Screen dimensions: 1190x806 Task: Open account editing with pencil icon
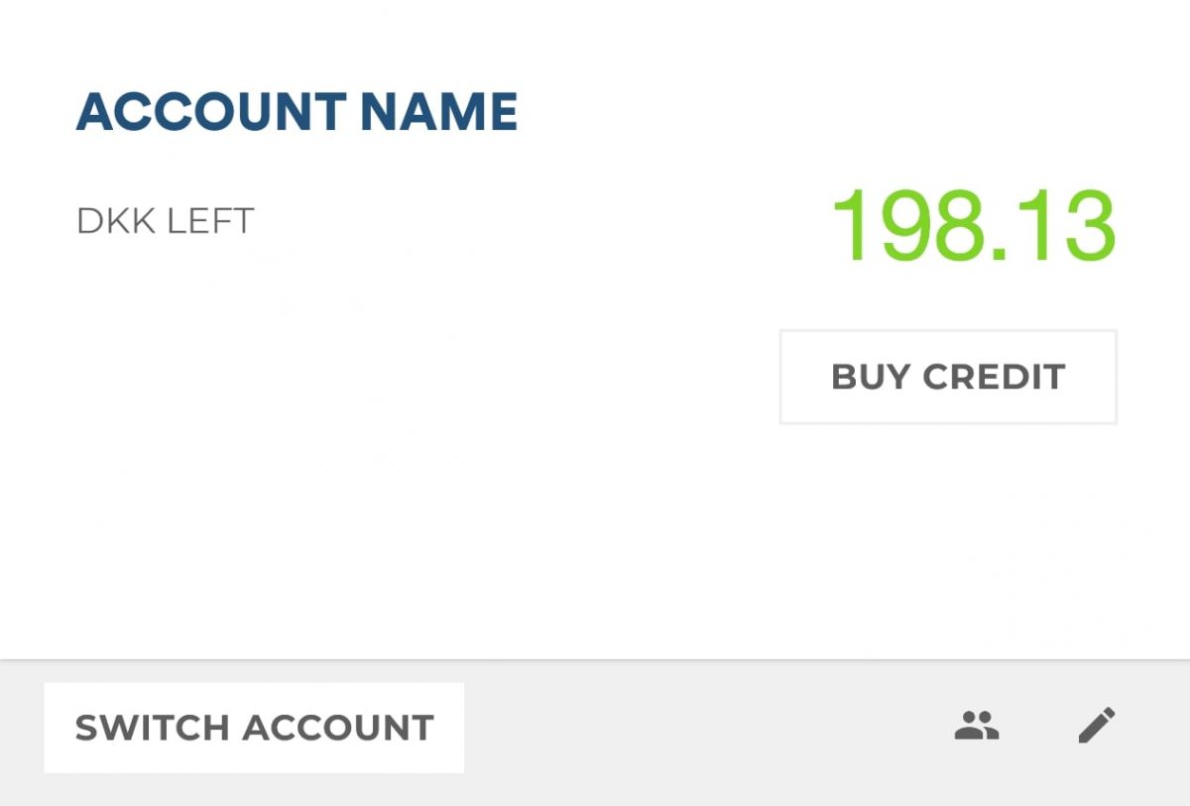pos(1096,726)
